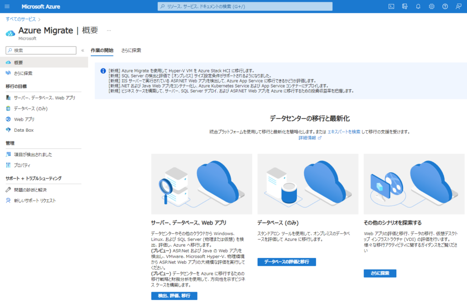Launch Cloud Shell from the top bar

[x=391, y=6]
